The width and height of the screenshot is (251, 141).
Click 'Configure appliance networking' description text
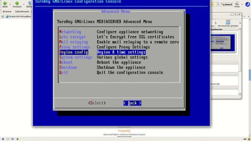130,32
